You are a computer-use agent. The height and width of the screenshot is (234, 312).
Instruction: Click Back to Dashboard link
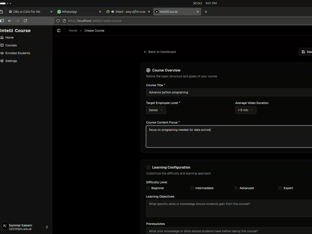tap(159, 52)
